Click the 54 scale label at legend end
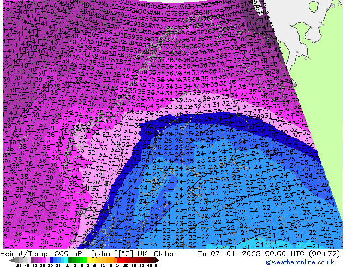 [x=157, y=266]
